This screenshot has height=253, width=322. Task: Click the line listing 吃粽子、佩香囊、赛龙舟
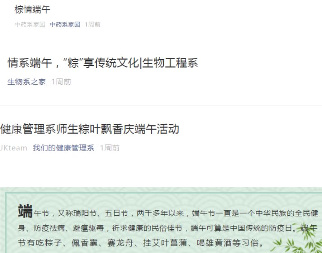tap(141, 243)
